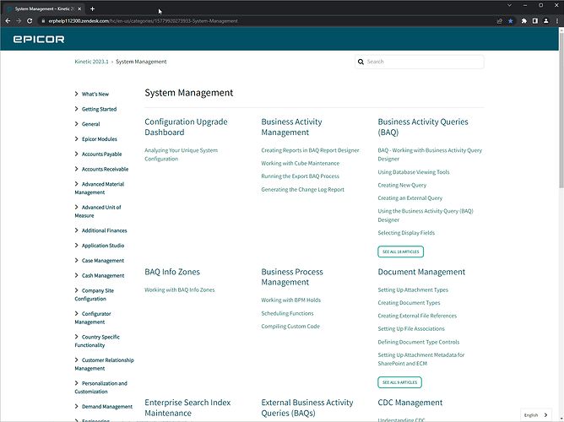Click See All 18 Articles button
This screenshot has width=564, height=422.
coord(401,252)
